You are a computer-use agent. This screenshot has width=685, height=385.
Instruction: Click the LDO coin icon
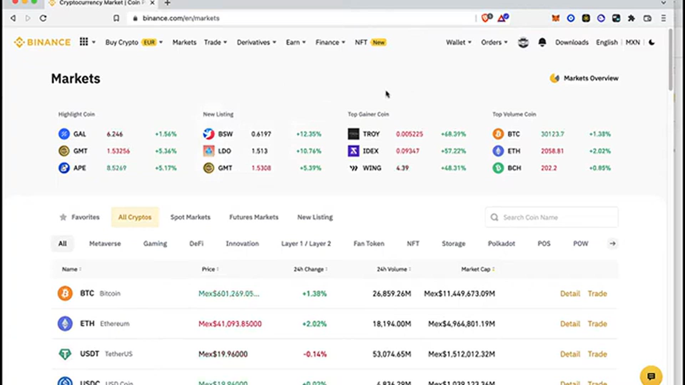point(209,151)
